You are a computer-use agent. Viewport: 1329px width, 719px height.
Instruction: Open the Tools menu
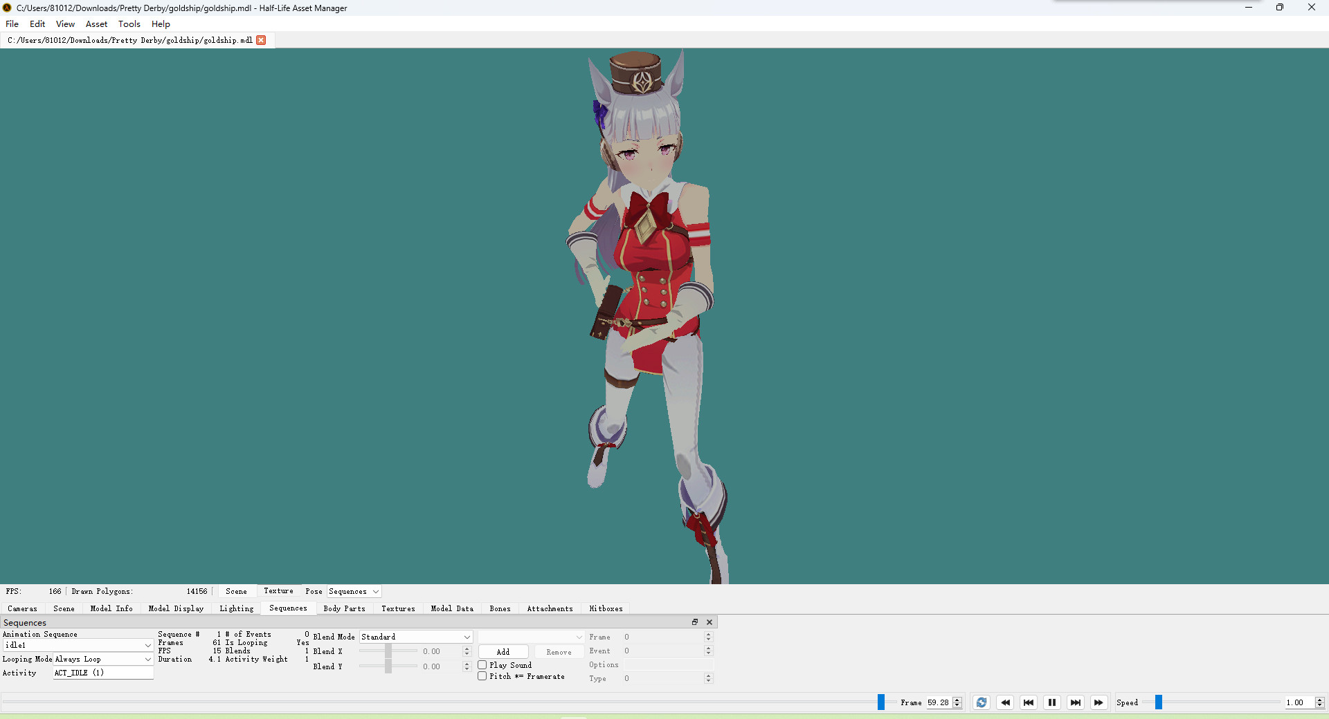coord(129,24)
